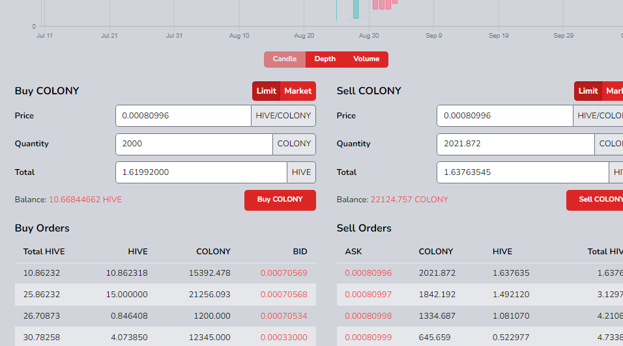
Task: Select the 0.00080996 ask price in Sell Orders
Action: coord(368,273)
